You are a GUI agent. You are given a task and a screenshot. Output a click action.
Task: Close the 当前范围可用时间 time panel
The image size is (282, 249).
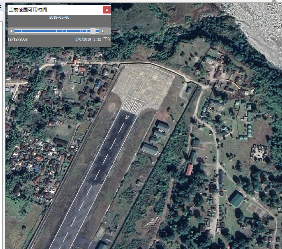click(107, 10)
